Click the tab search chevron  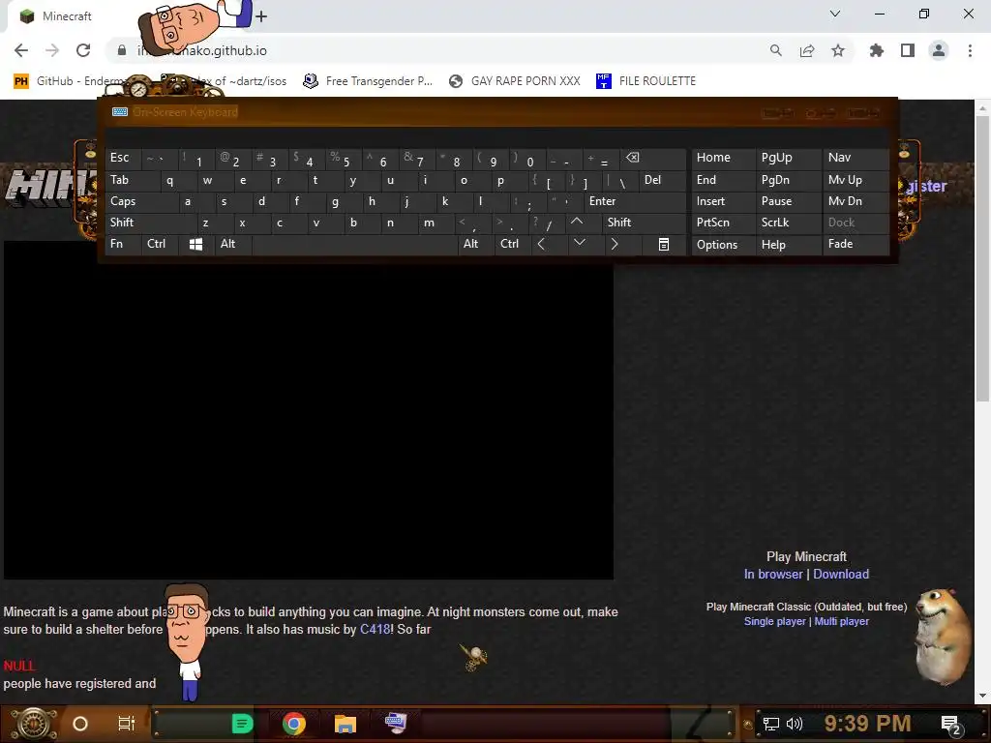(x=835, y=14)
